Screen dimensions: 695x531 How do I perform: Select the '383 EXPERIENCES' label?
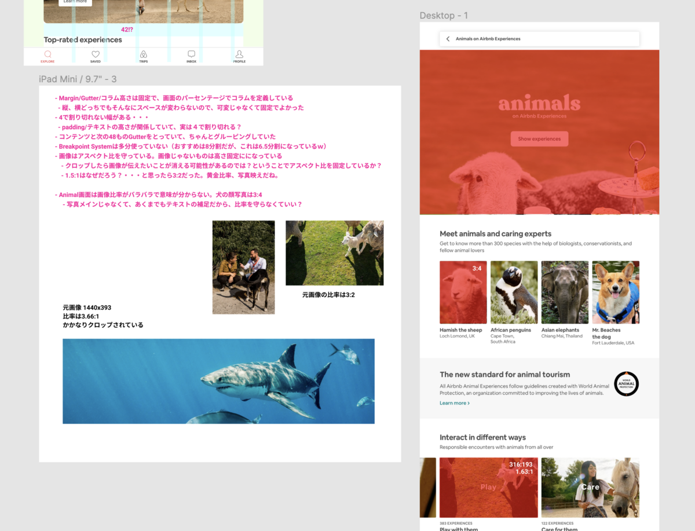[456, 523]
